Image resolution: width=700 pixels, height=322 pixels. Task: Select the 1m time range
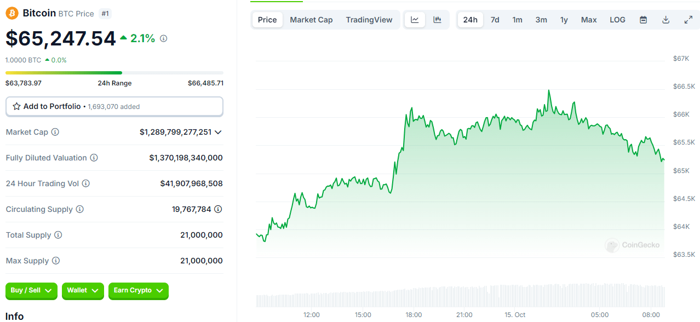click(517, 20)
